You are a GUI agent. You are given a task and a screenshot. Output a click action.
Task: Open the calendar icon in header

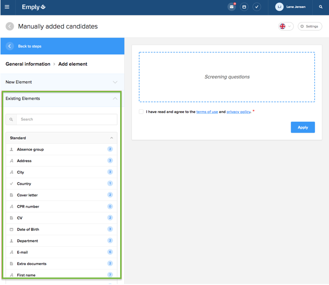pos(244,7)
